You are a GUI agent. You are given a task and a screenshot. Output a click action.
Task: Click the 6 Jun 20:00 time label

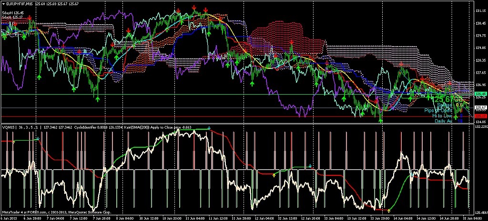(32, 219)
